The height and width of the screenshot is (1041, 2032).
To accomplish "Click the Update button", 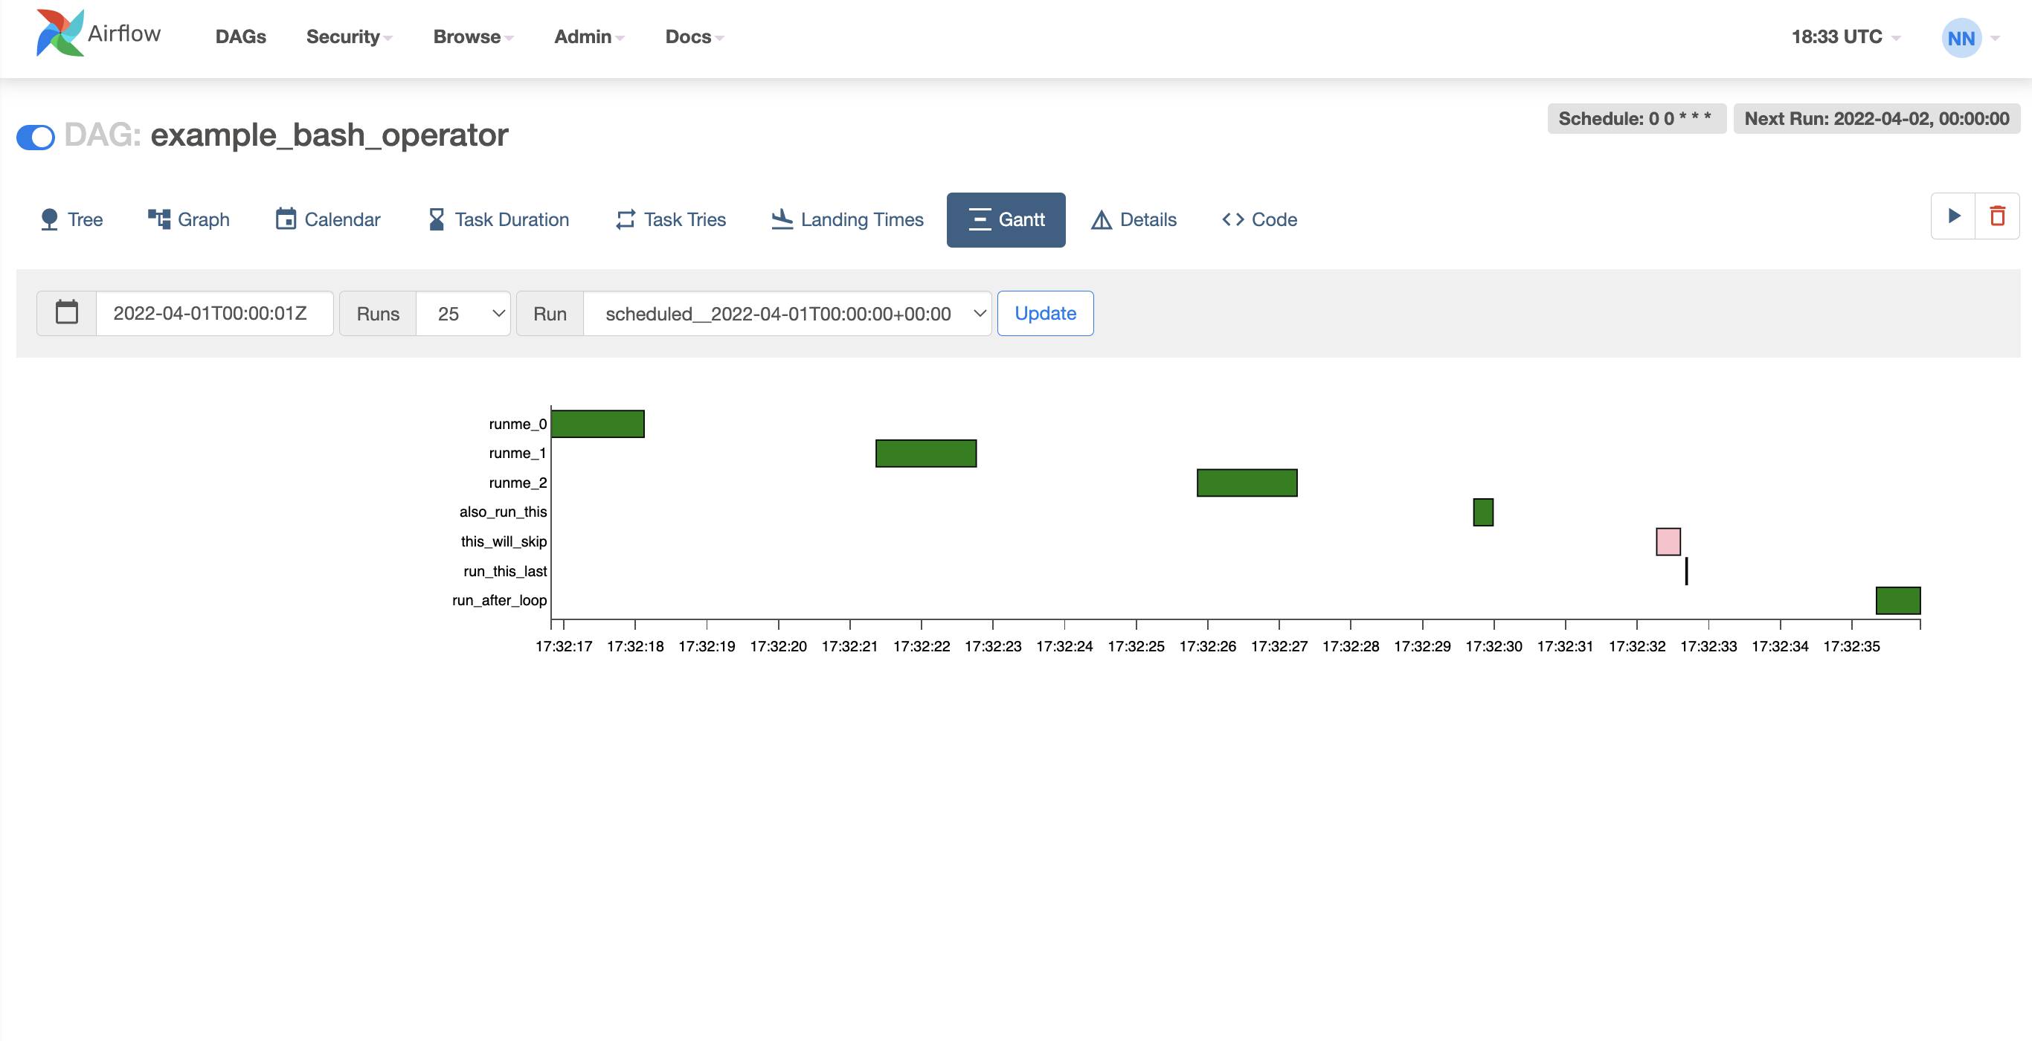I will coord(1045,313).
